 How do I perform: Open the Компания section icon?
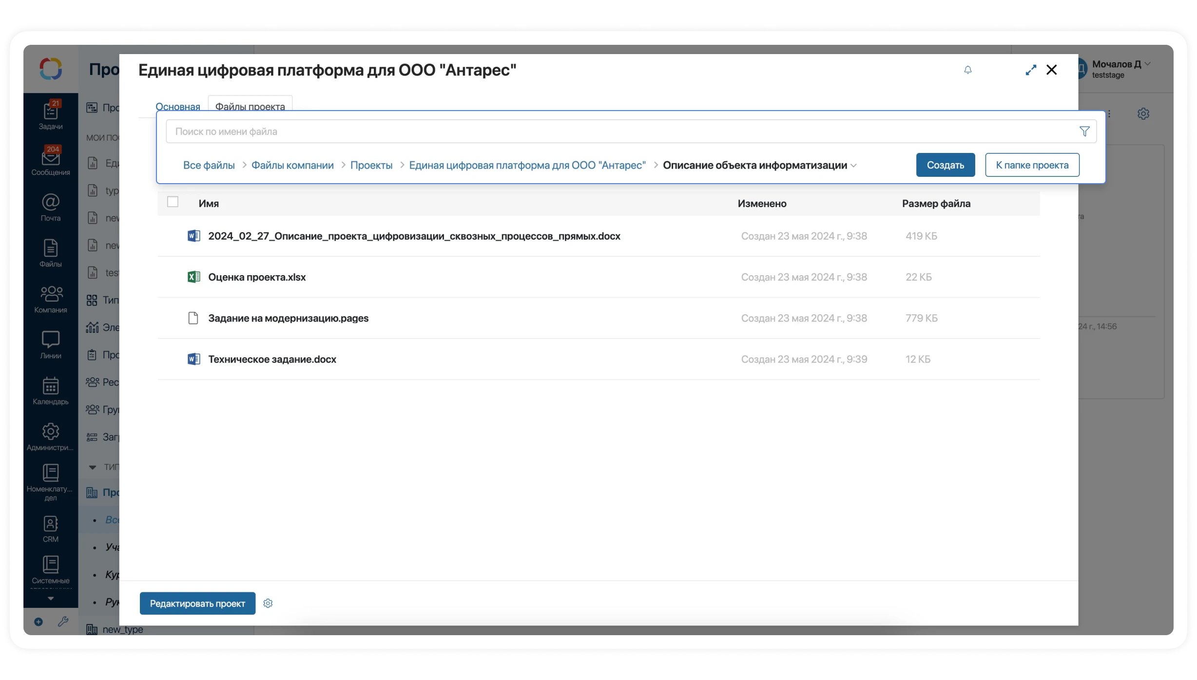(x=50, y=299)
